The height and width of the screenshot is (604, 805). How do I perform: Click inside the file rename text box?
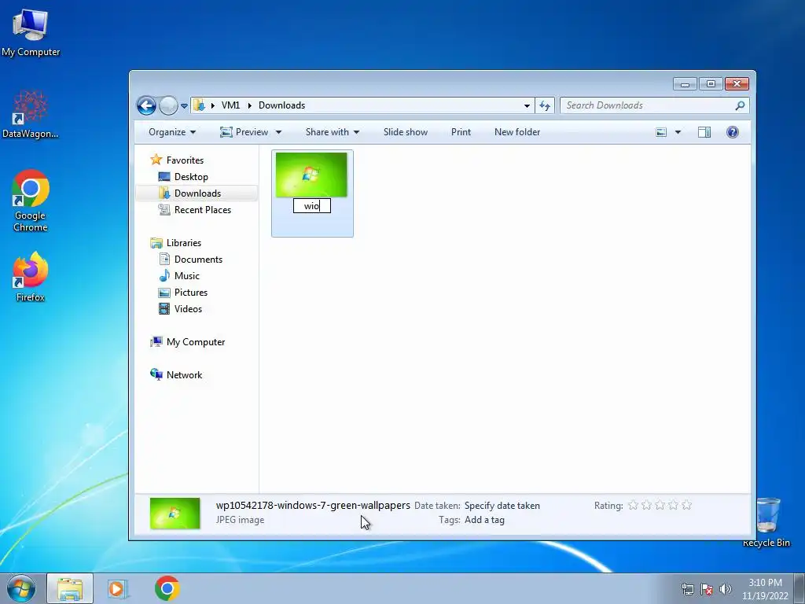[311, 206]
